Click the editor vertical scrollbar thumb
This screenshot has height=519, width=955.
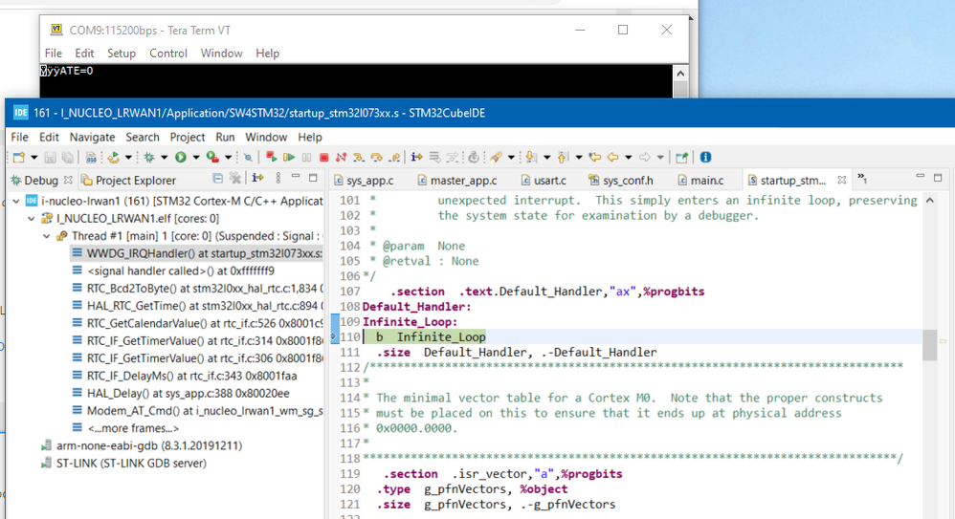929,345
